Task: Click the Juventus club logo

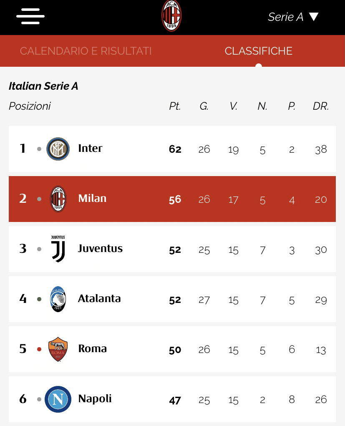Action: coord(58,249)
